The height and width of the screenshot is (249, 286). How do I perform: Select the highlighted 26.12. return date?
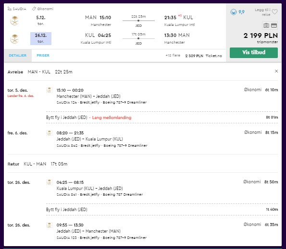pyautogui.click(x=41, y=38)
